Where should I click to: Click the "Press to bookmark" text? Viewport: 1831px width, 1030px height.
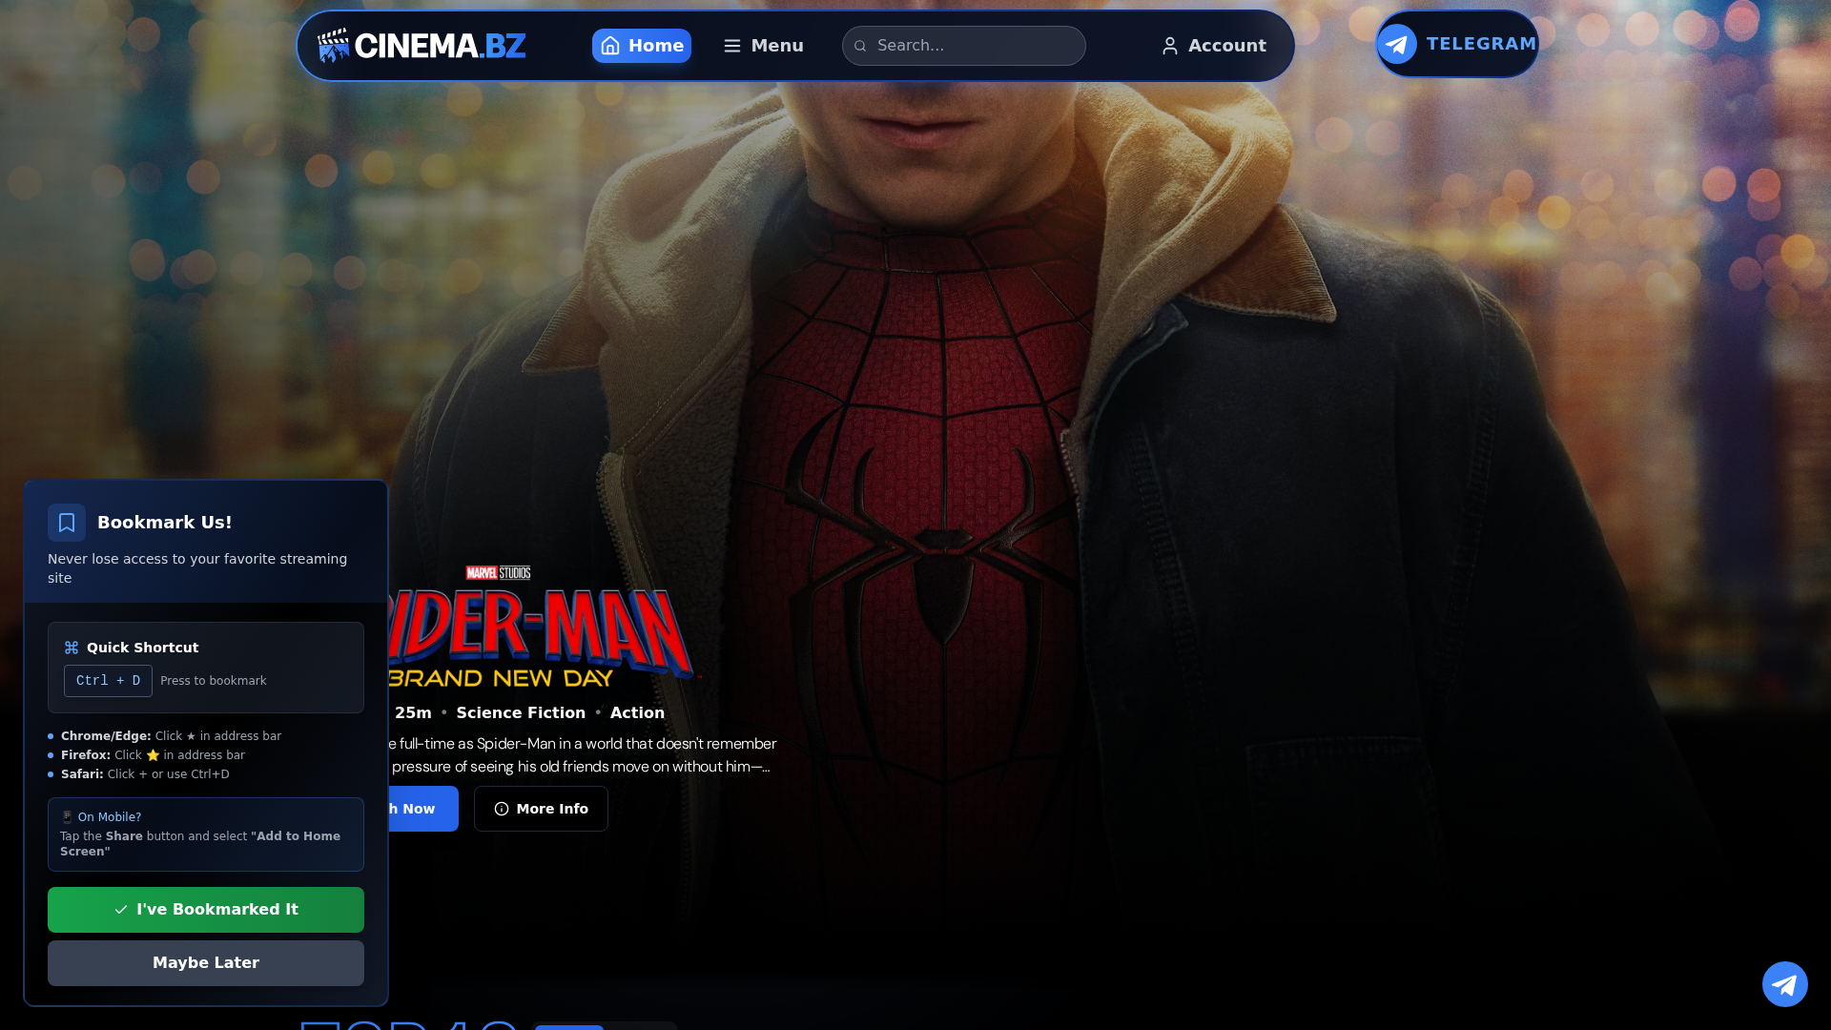tap(214, 681)
